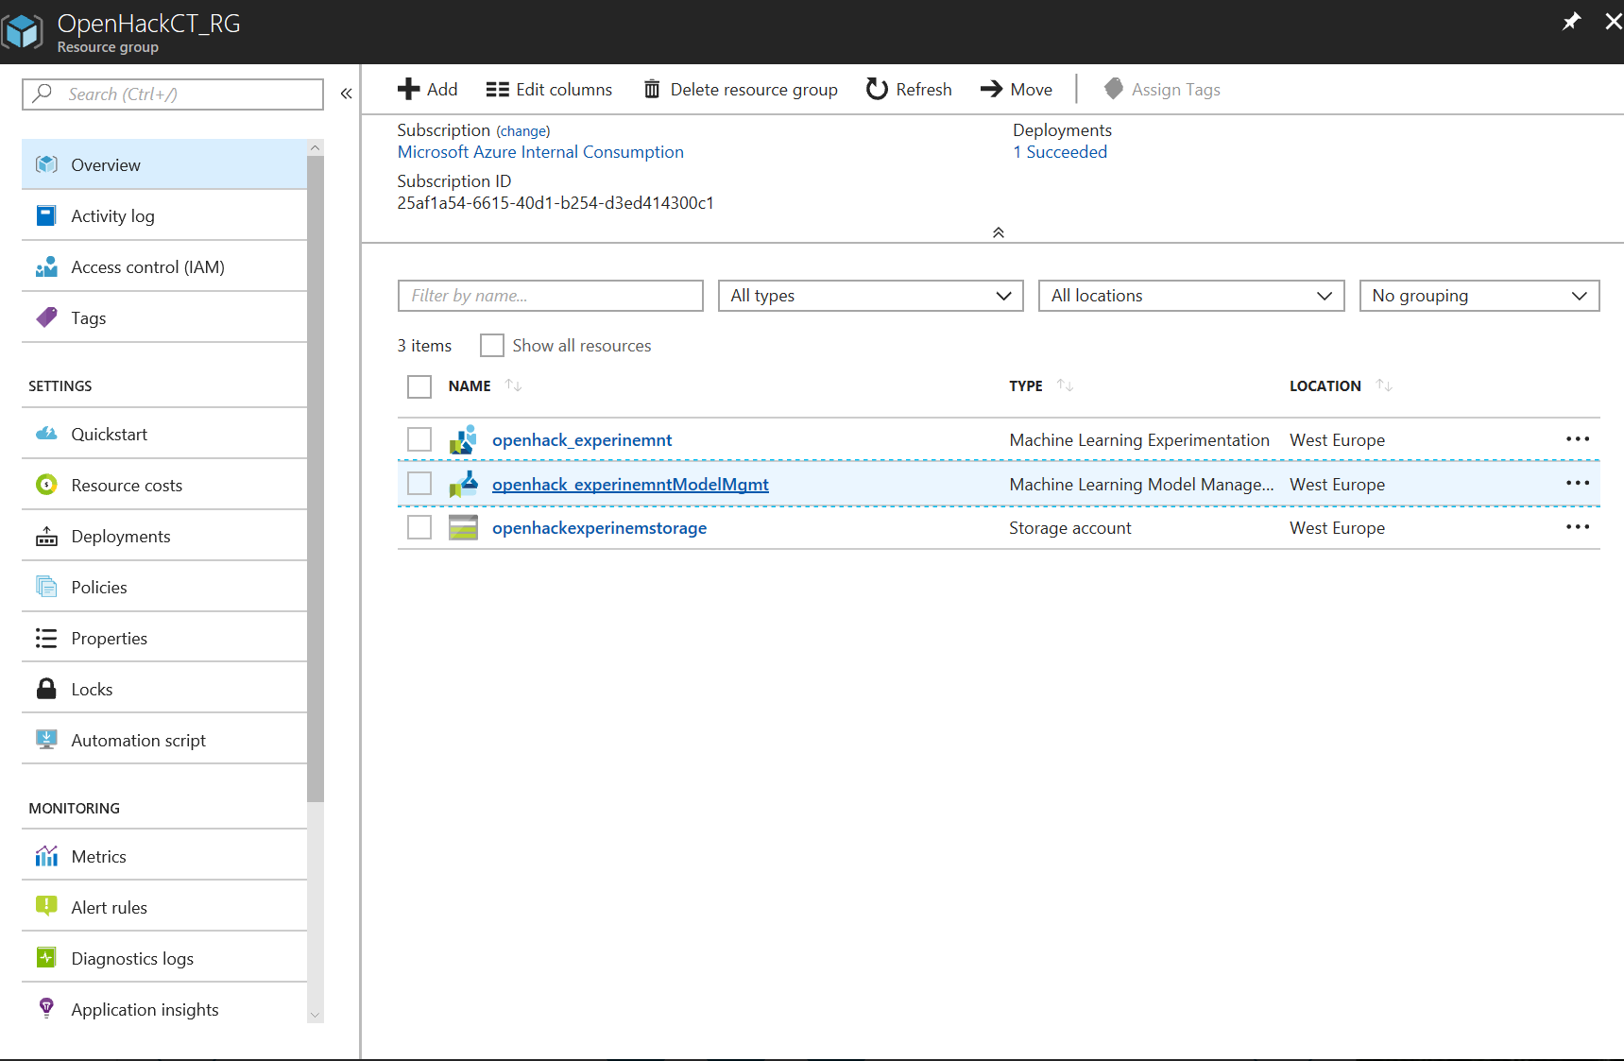The width and height of the screenshot is (1624, 1061).
Task: Click the Policies document icon
Action: coord(46,587)
